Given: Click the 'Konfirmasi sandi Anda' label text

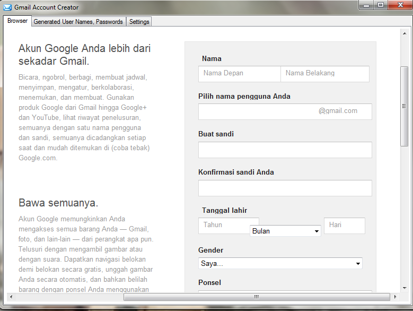Looking at the screenshot, I should tap(236, 172).
